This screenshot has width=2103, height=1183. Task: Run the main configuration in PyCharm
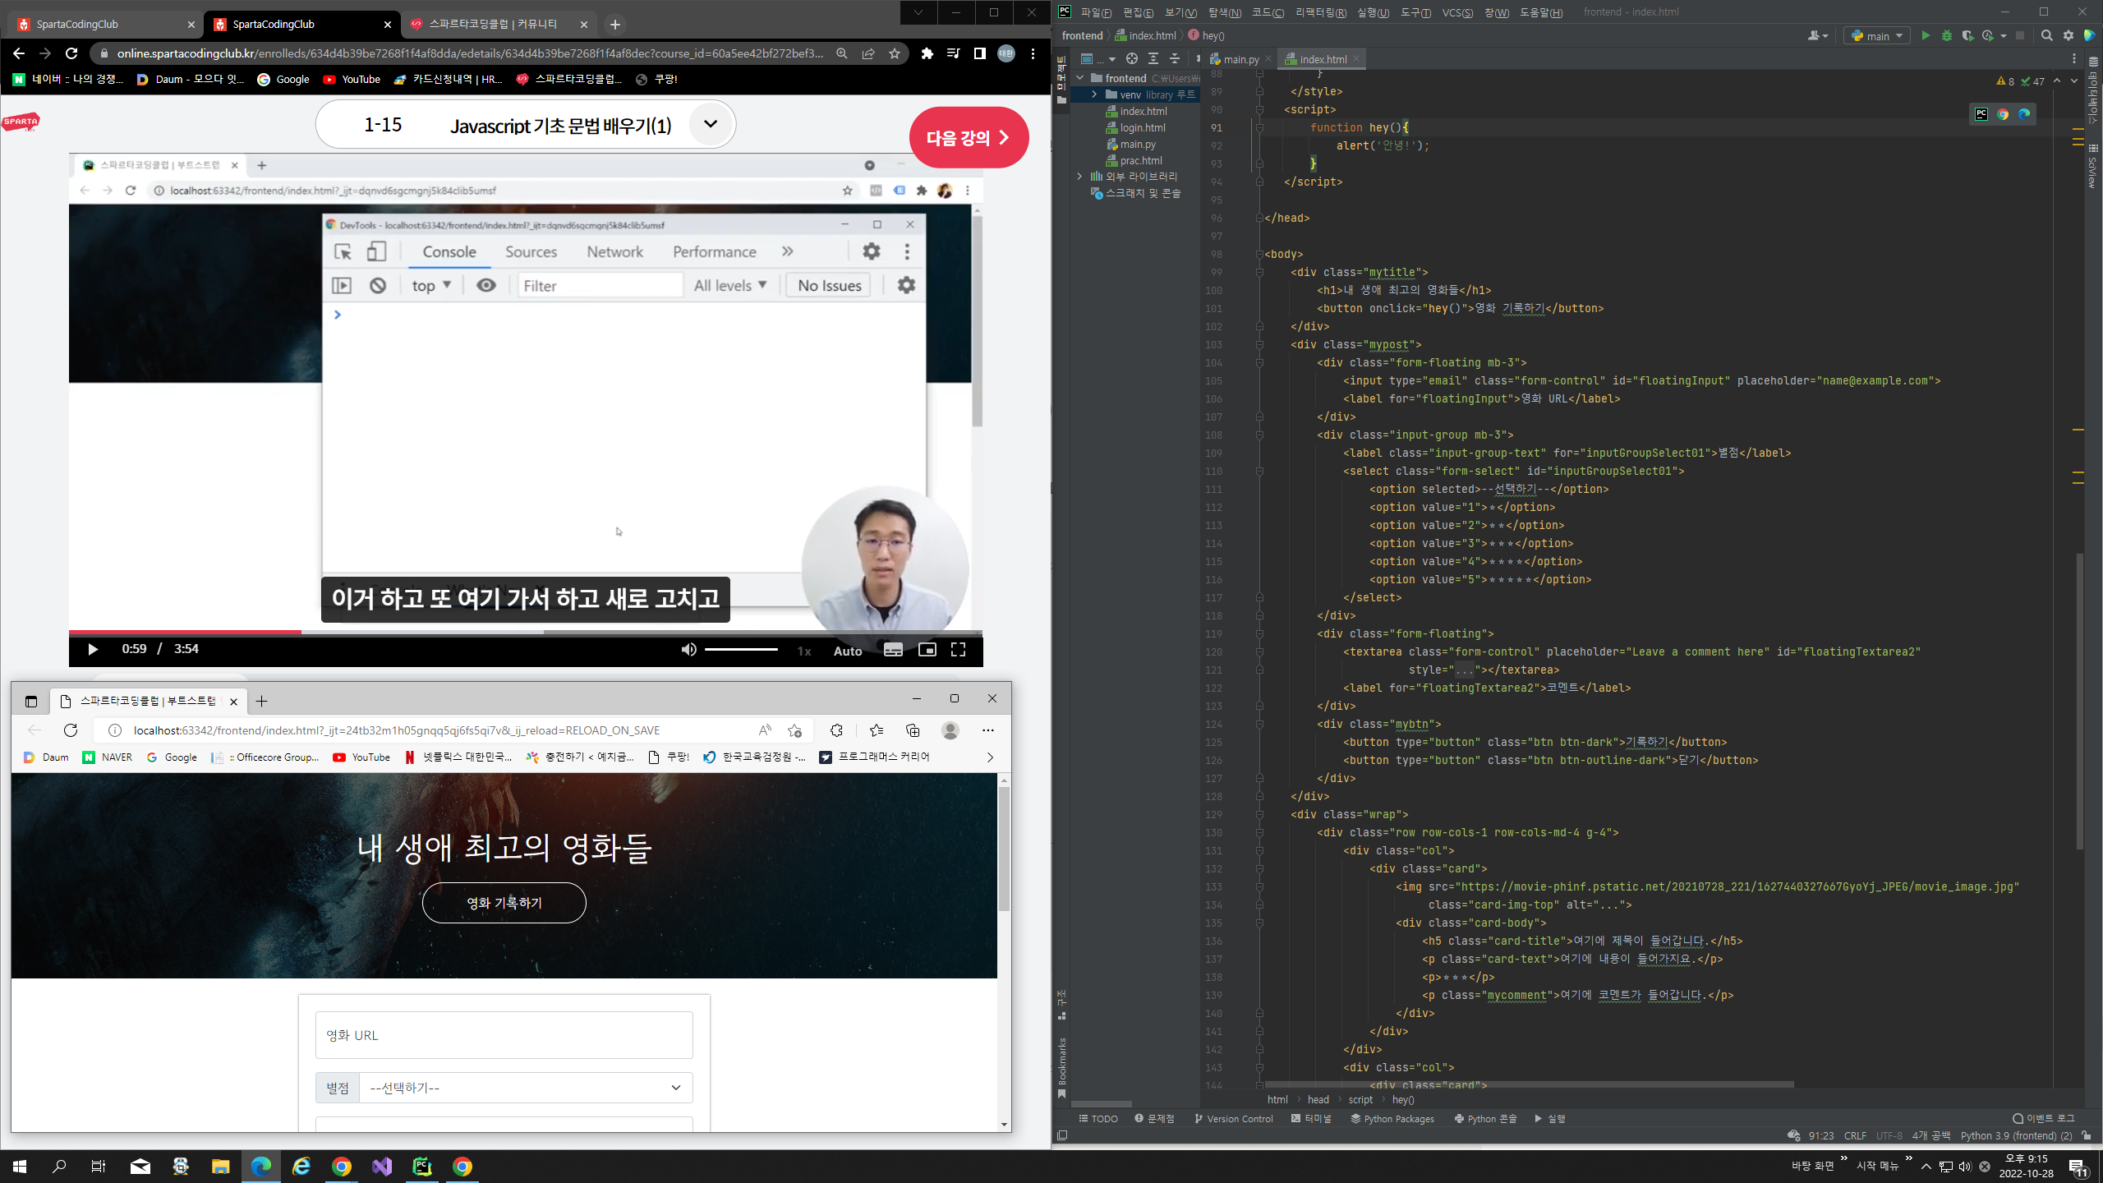point(1925,35)
